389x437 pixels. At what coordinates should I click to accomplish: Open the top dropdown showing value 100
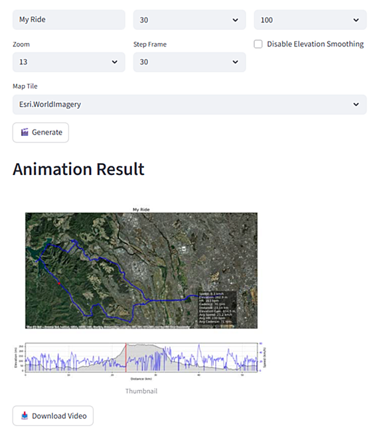click(x=310, y=20)
